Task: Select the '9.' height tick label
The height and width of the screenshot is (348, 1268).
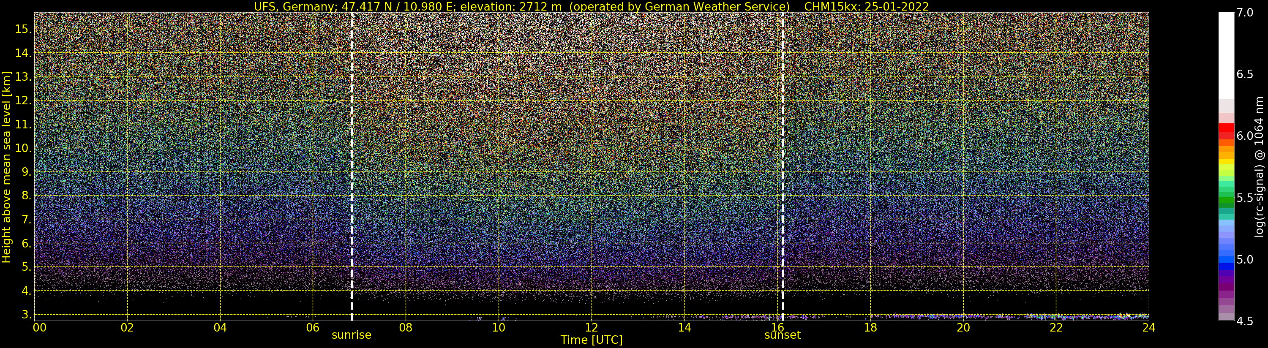Action: click(x=26, y=172)
